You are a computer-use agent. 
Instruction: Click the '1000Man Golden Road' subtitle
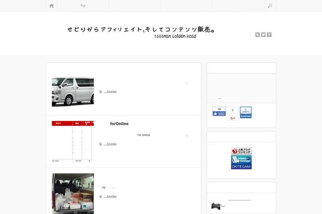tap(175, 36)
